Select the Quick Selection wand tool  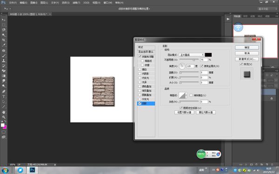click(x=4, y=35)
